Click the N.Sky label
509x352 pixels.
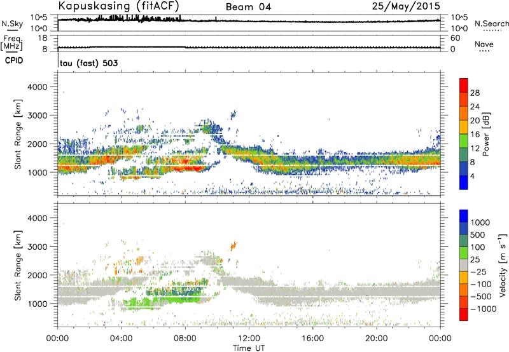point(12,24)
